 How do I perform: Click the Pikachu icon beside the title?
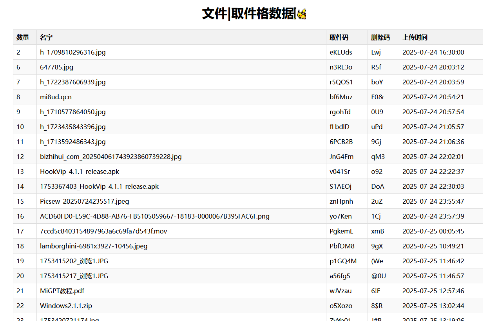pyautogui.click(x=301, y=14)
